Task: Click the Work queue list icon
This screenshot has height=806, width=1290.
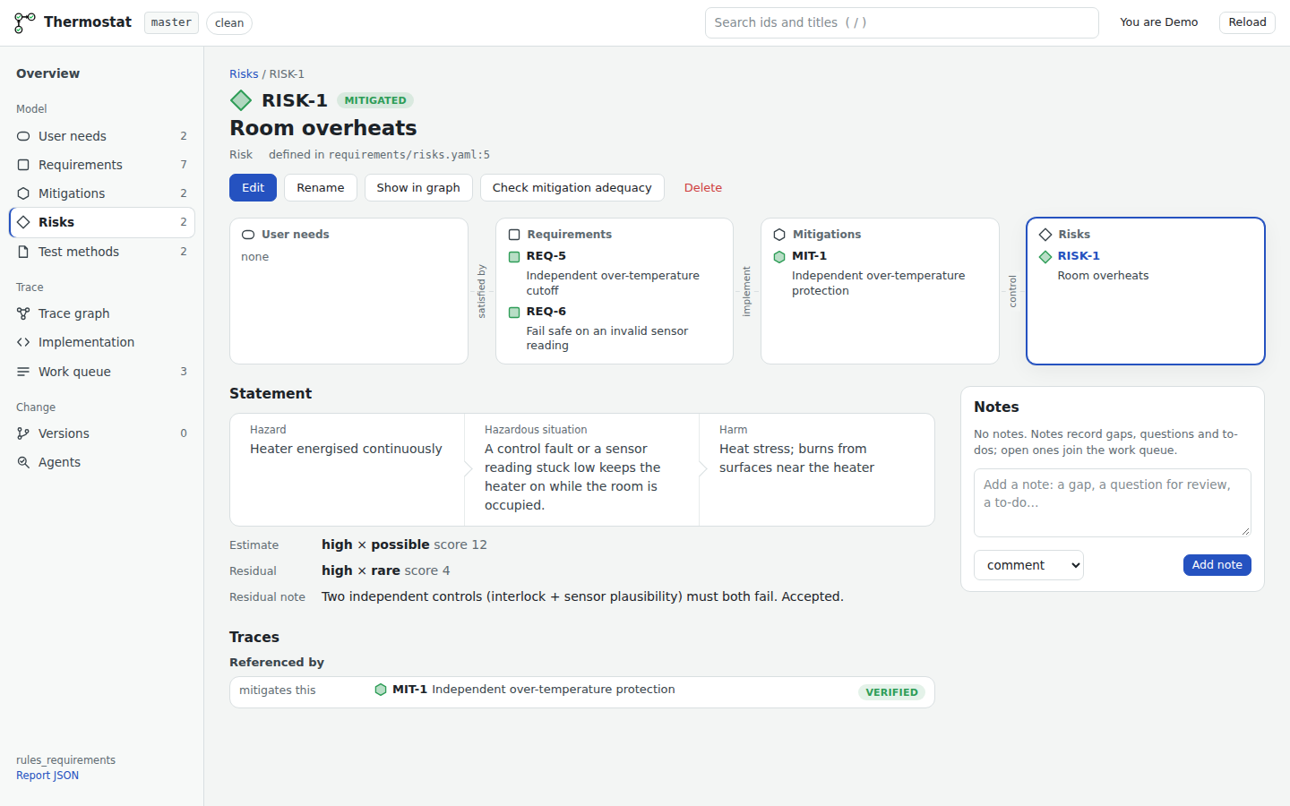Action: coord(23,372)
